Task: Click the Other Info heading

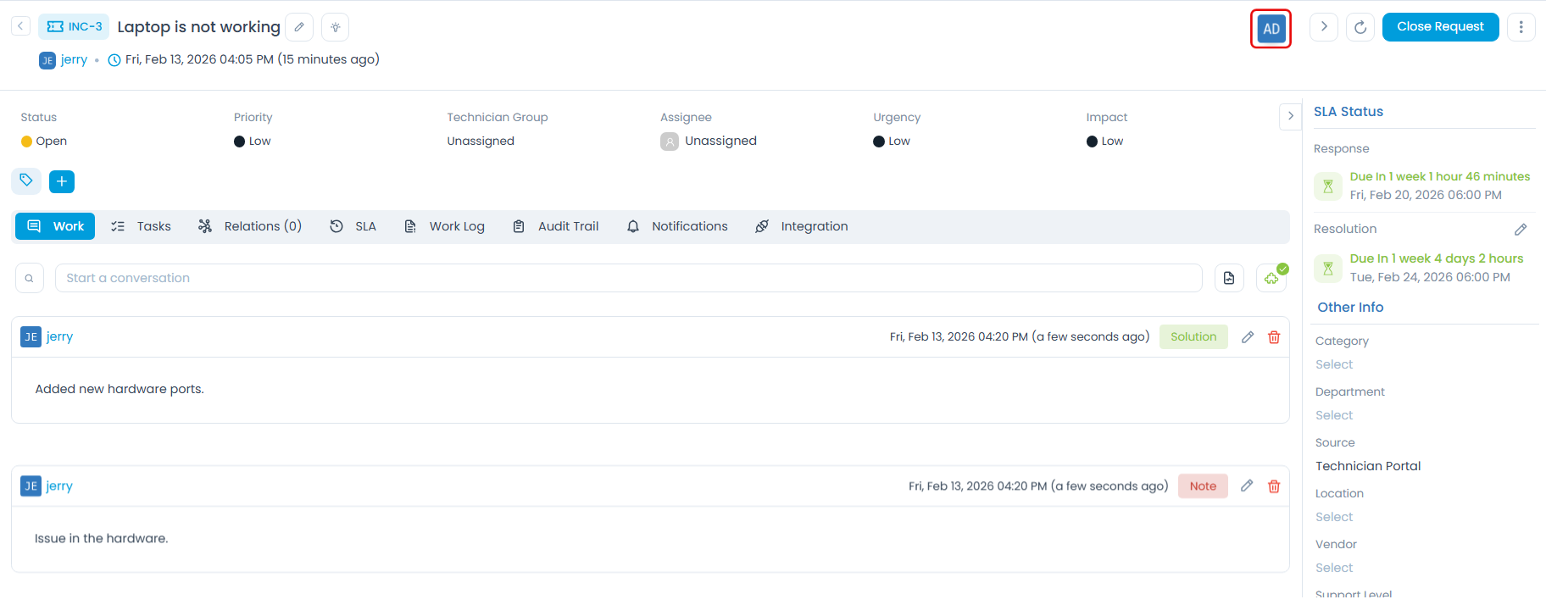Action: point(1350,308)
